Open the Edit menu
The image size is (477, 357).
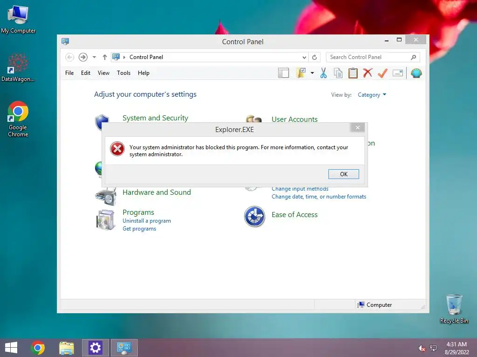coord(86,73)
